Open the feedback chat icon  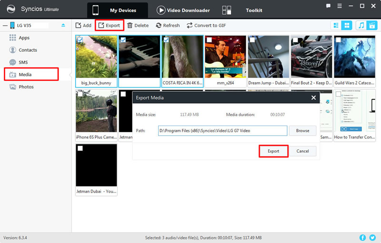click(x=328, y=6)
